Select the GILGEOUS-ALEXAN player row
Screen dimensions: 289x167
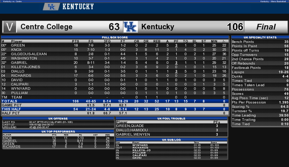(x=115, y=54)
